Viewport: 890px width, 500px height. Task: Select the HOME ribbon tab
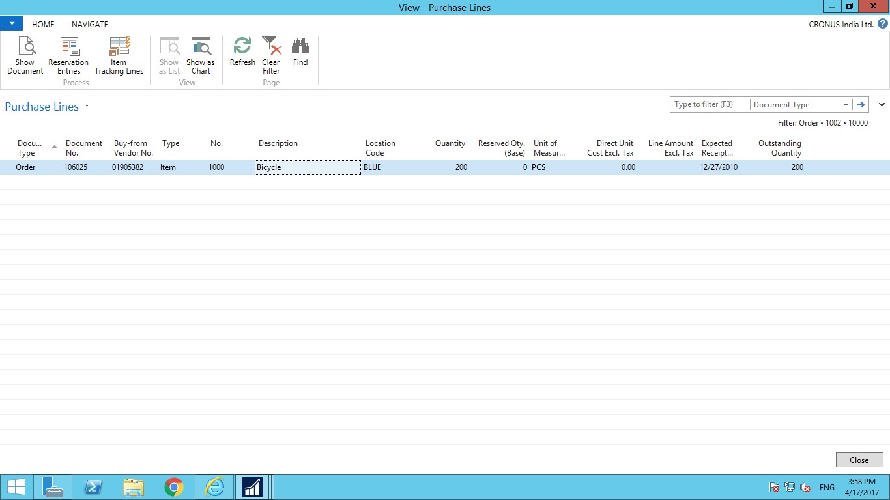coord(43,24)
